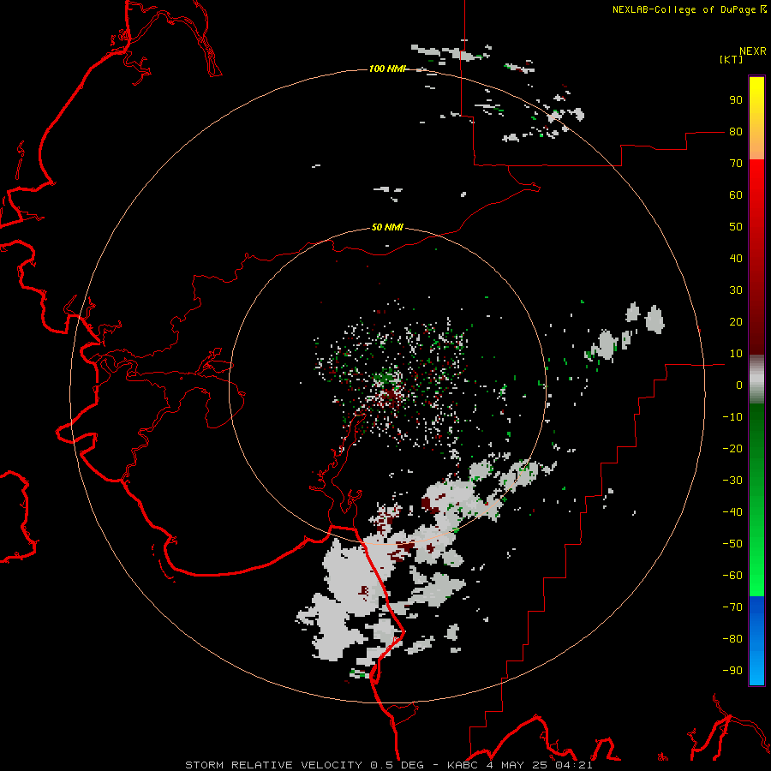The image size is (771, 771).
Task: Click the -60 value on the velocity scale
Action: [x=732, y=576]
